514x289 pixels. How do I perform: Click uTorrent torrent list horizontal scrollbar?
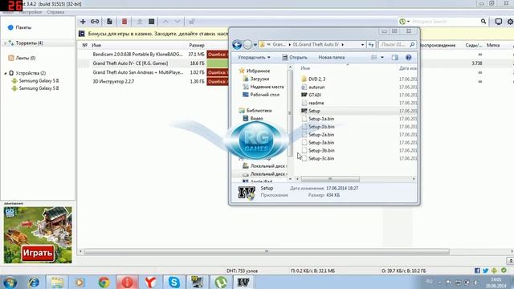pyautogui.click(x=267, y=251)
